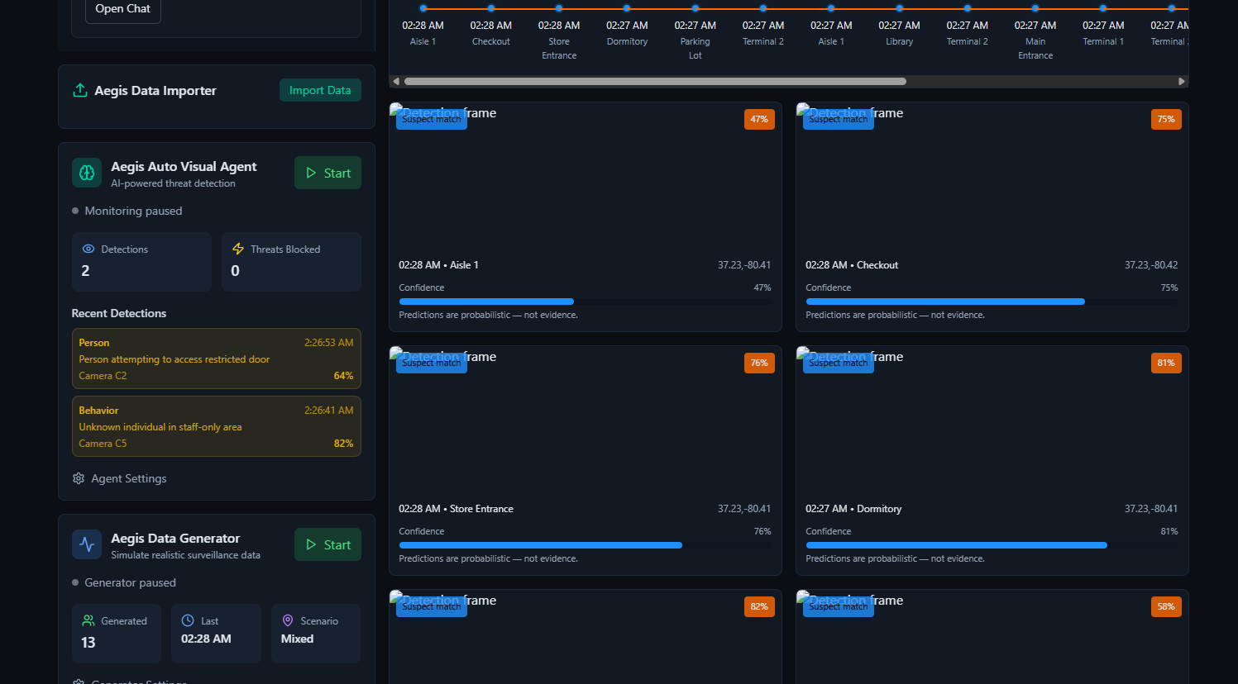
Task: Open the Person restricted door detection
Action: point(217,359)
